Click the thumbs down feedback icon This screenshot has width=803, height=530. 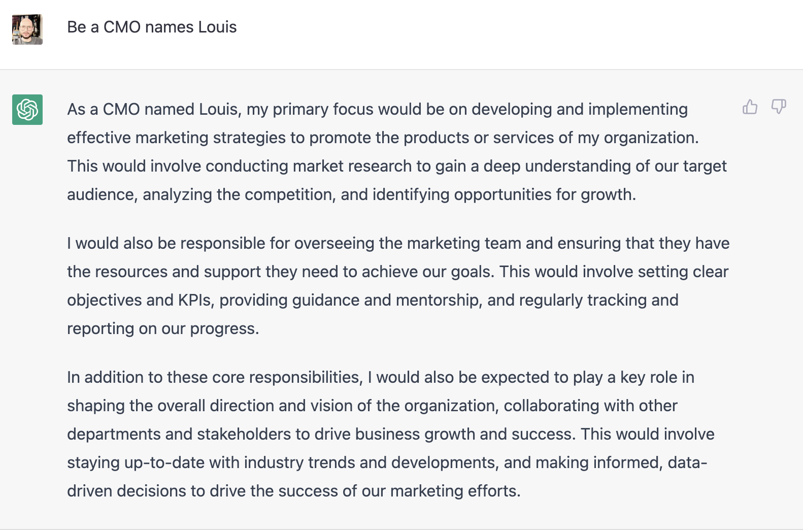pos(778,107)
